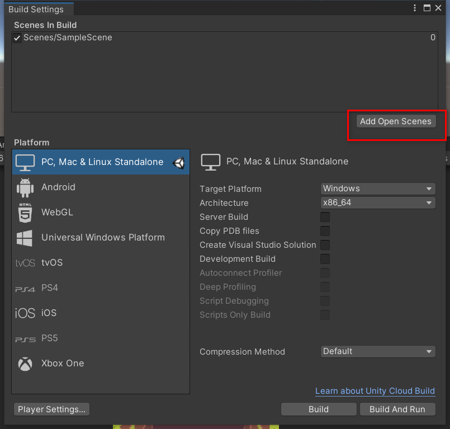Enable the Copy PDB files checkbox
Screen dimensions: 450x429
(325, 231)
